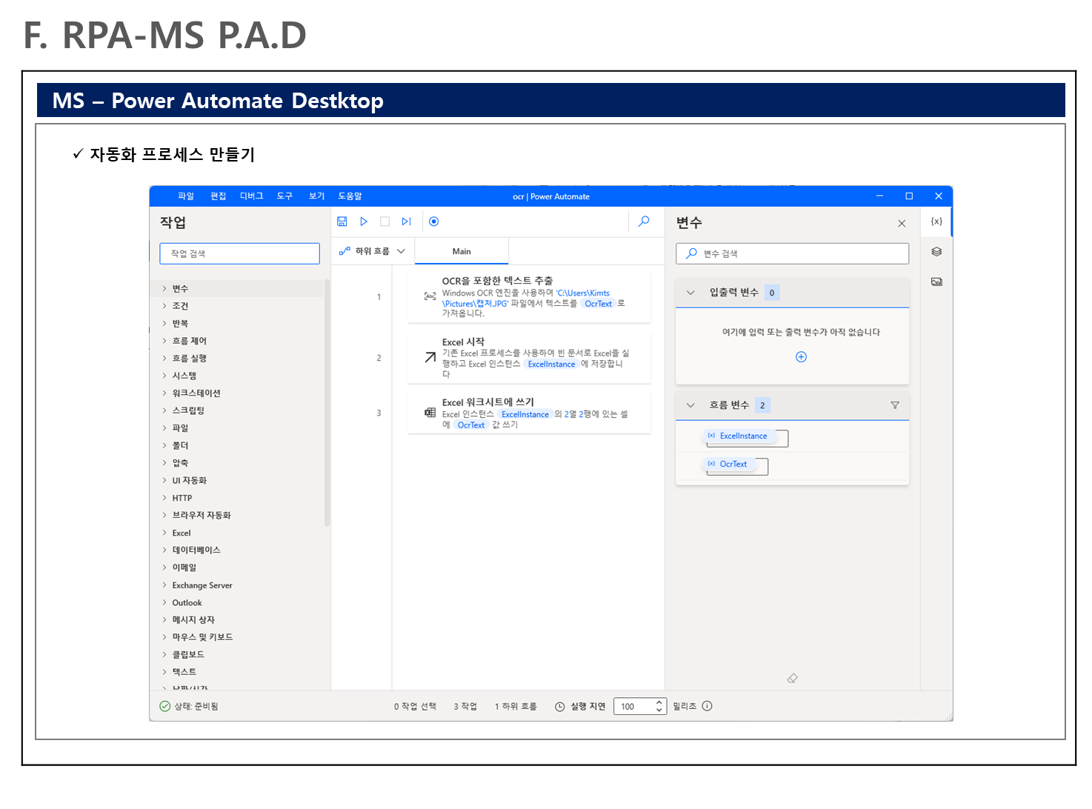Screen dimensions: 1092x809
Task: Click the OCR text extraction action icon
Action: coord(430,296)
